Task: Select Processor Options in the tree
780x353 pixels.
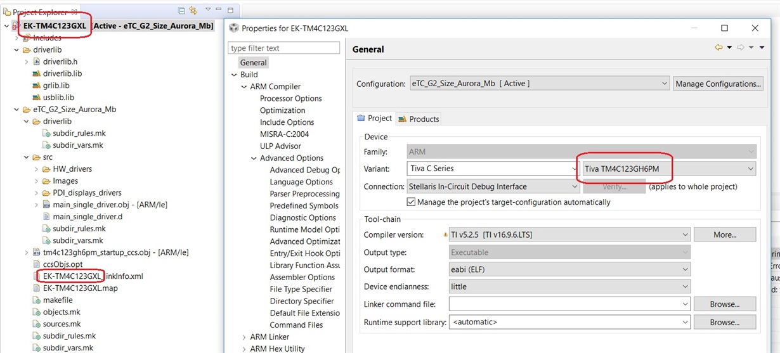Action: 290,99
